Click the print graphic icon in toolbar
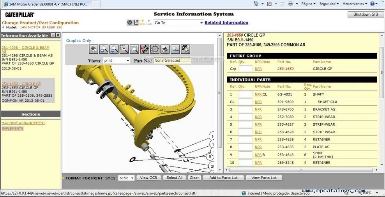 click(165, 49)
